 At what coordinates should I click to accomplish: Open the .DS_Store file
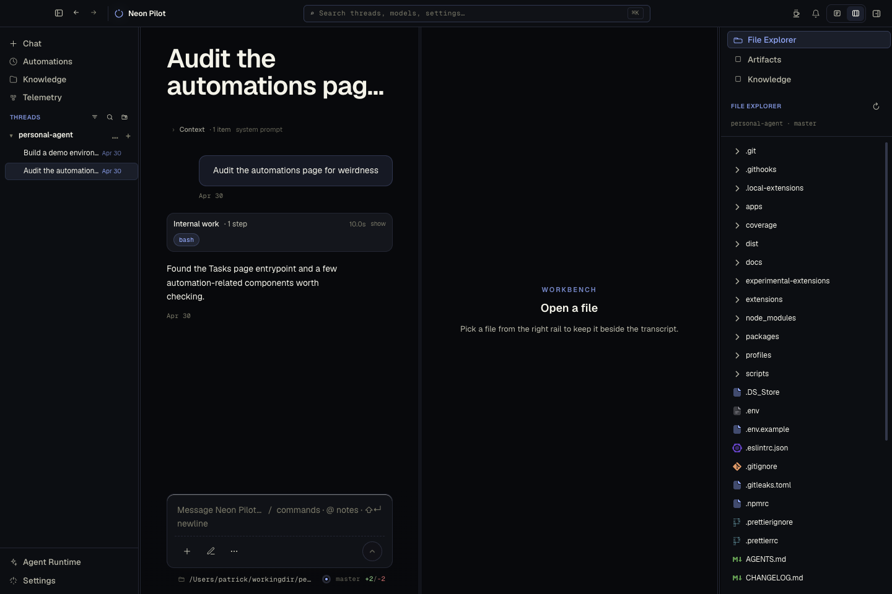[805, 392]
